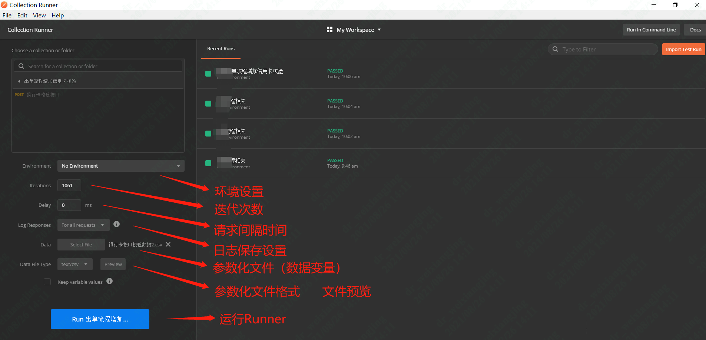Screen dimensions: 706x340
Task: Click the Collection Runner header title
Action: (30, 30)
